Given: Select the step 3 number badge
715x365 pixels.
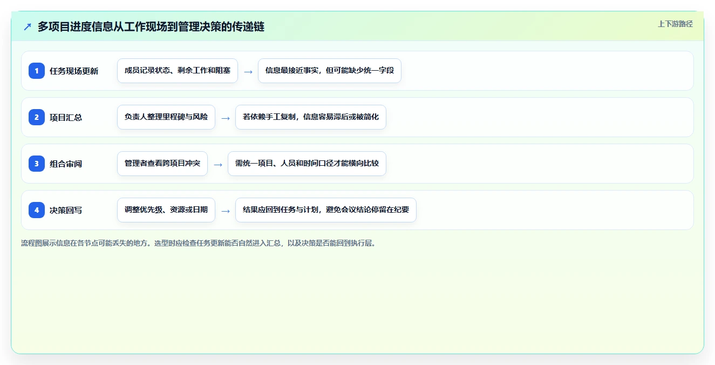Looking at the screenshot, I should point(37,164).
